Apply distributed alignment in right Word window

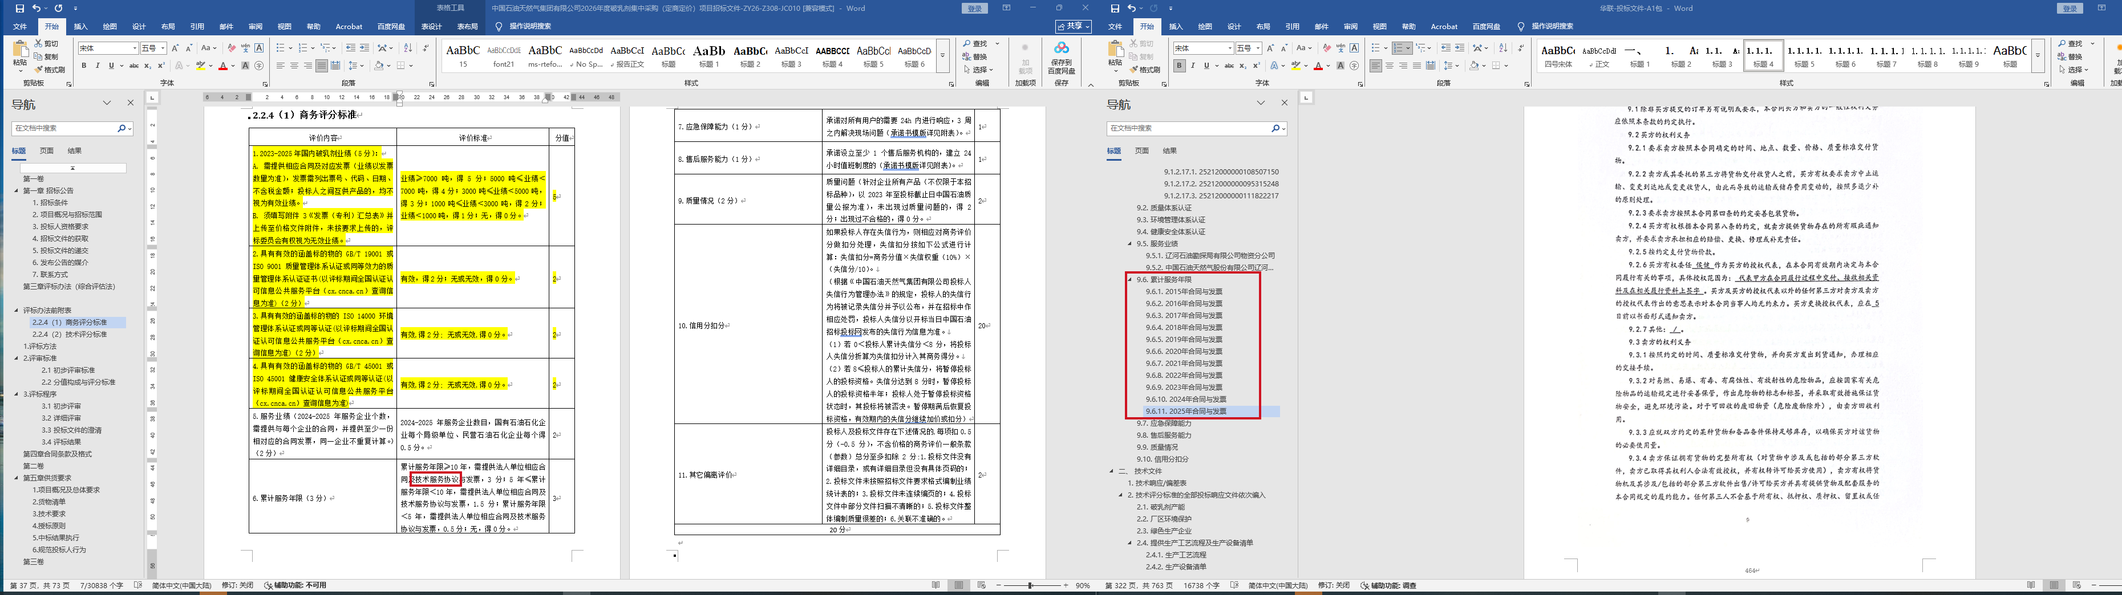[x=1431, y=66]
